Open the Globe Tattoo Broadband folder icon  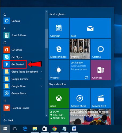point(7,72)
